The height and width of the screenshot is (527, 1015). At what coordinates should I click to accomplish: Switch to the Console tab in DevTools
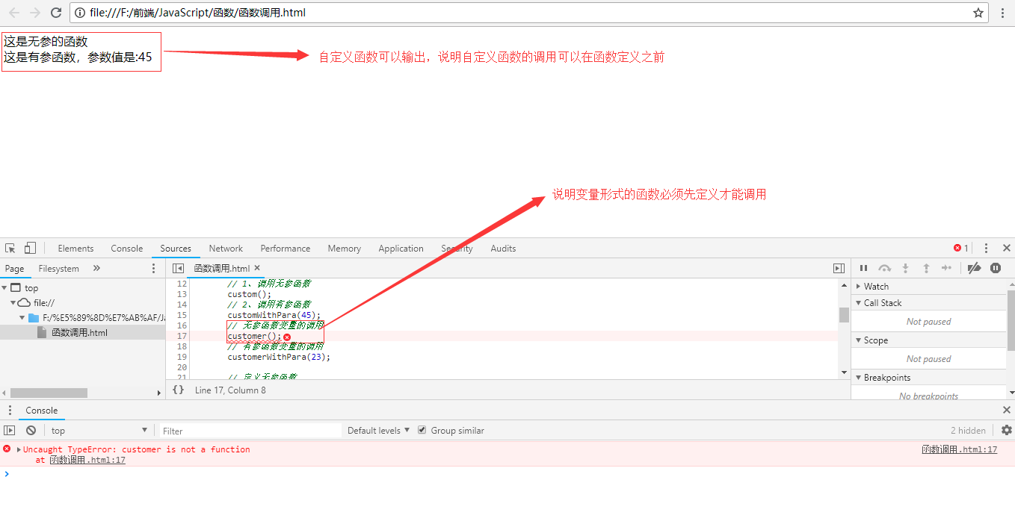tap(127, 248)
